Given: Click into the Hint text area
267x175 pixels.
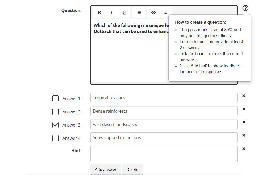Looking at the screenshot, I should click(164, 154).
